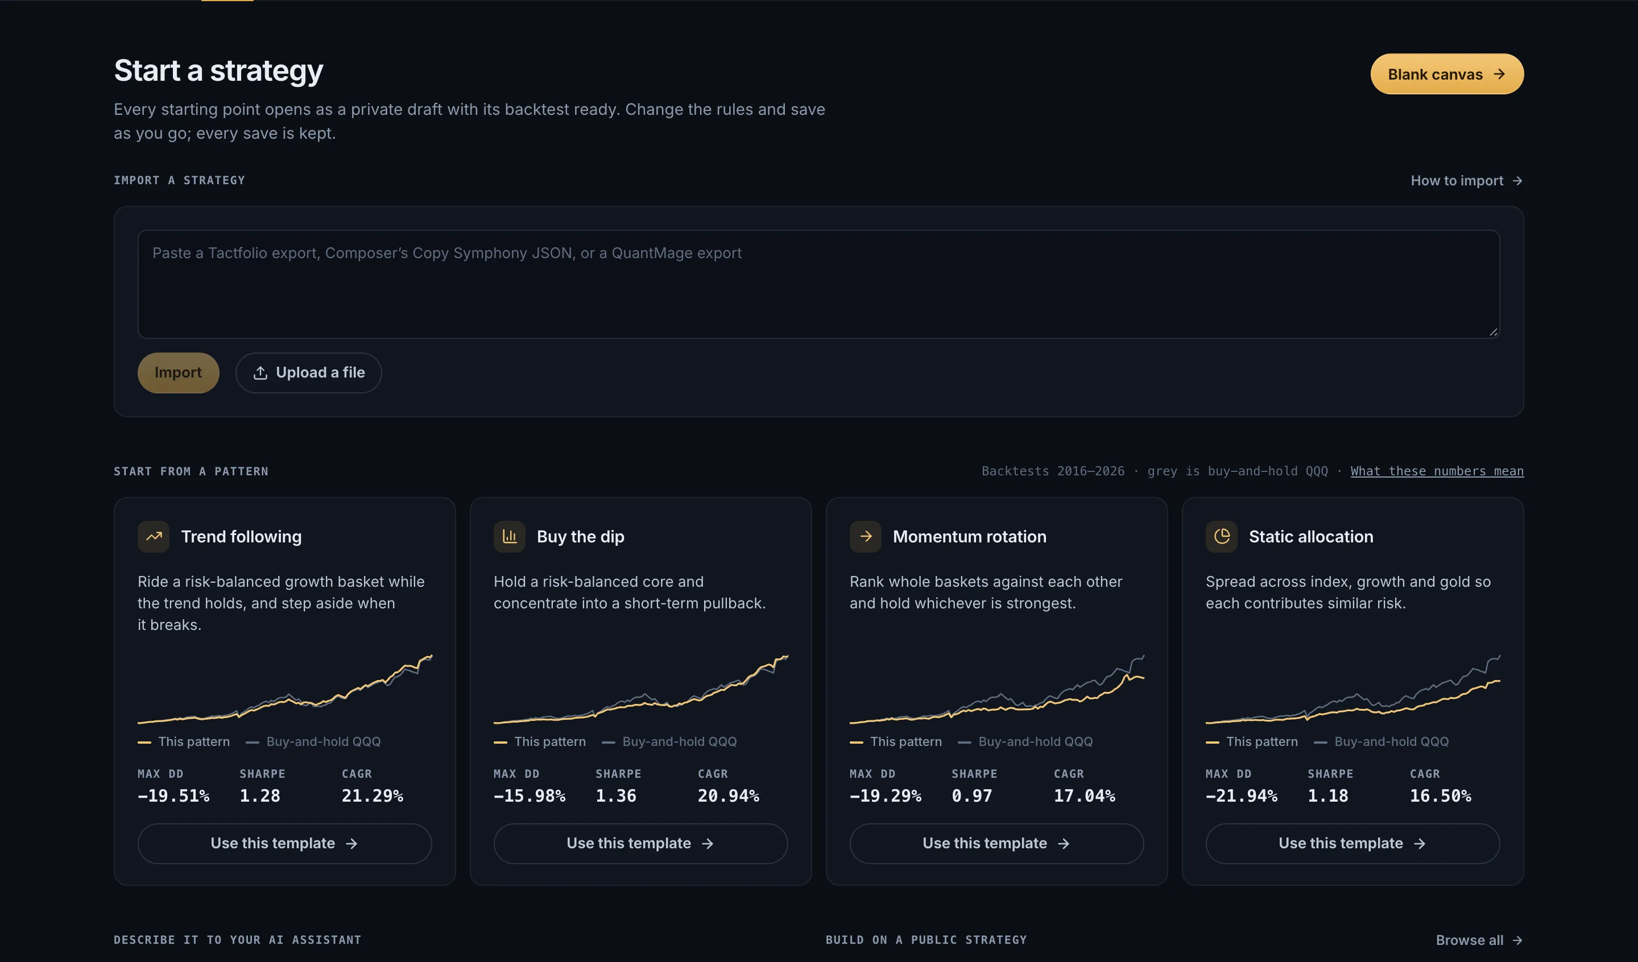Click the Sharpe value 1.18
The image size is (1638, 962).
(x=1328, y=795)
